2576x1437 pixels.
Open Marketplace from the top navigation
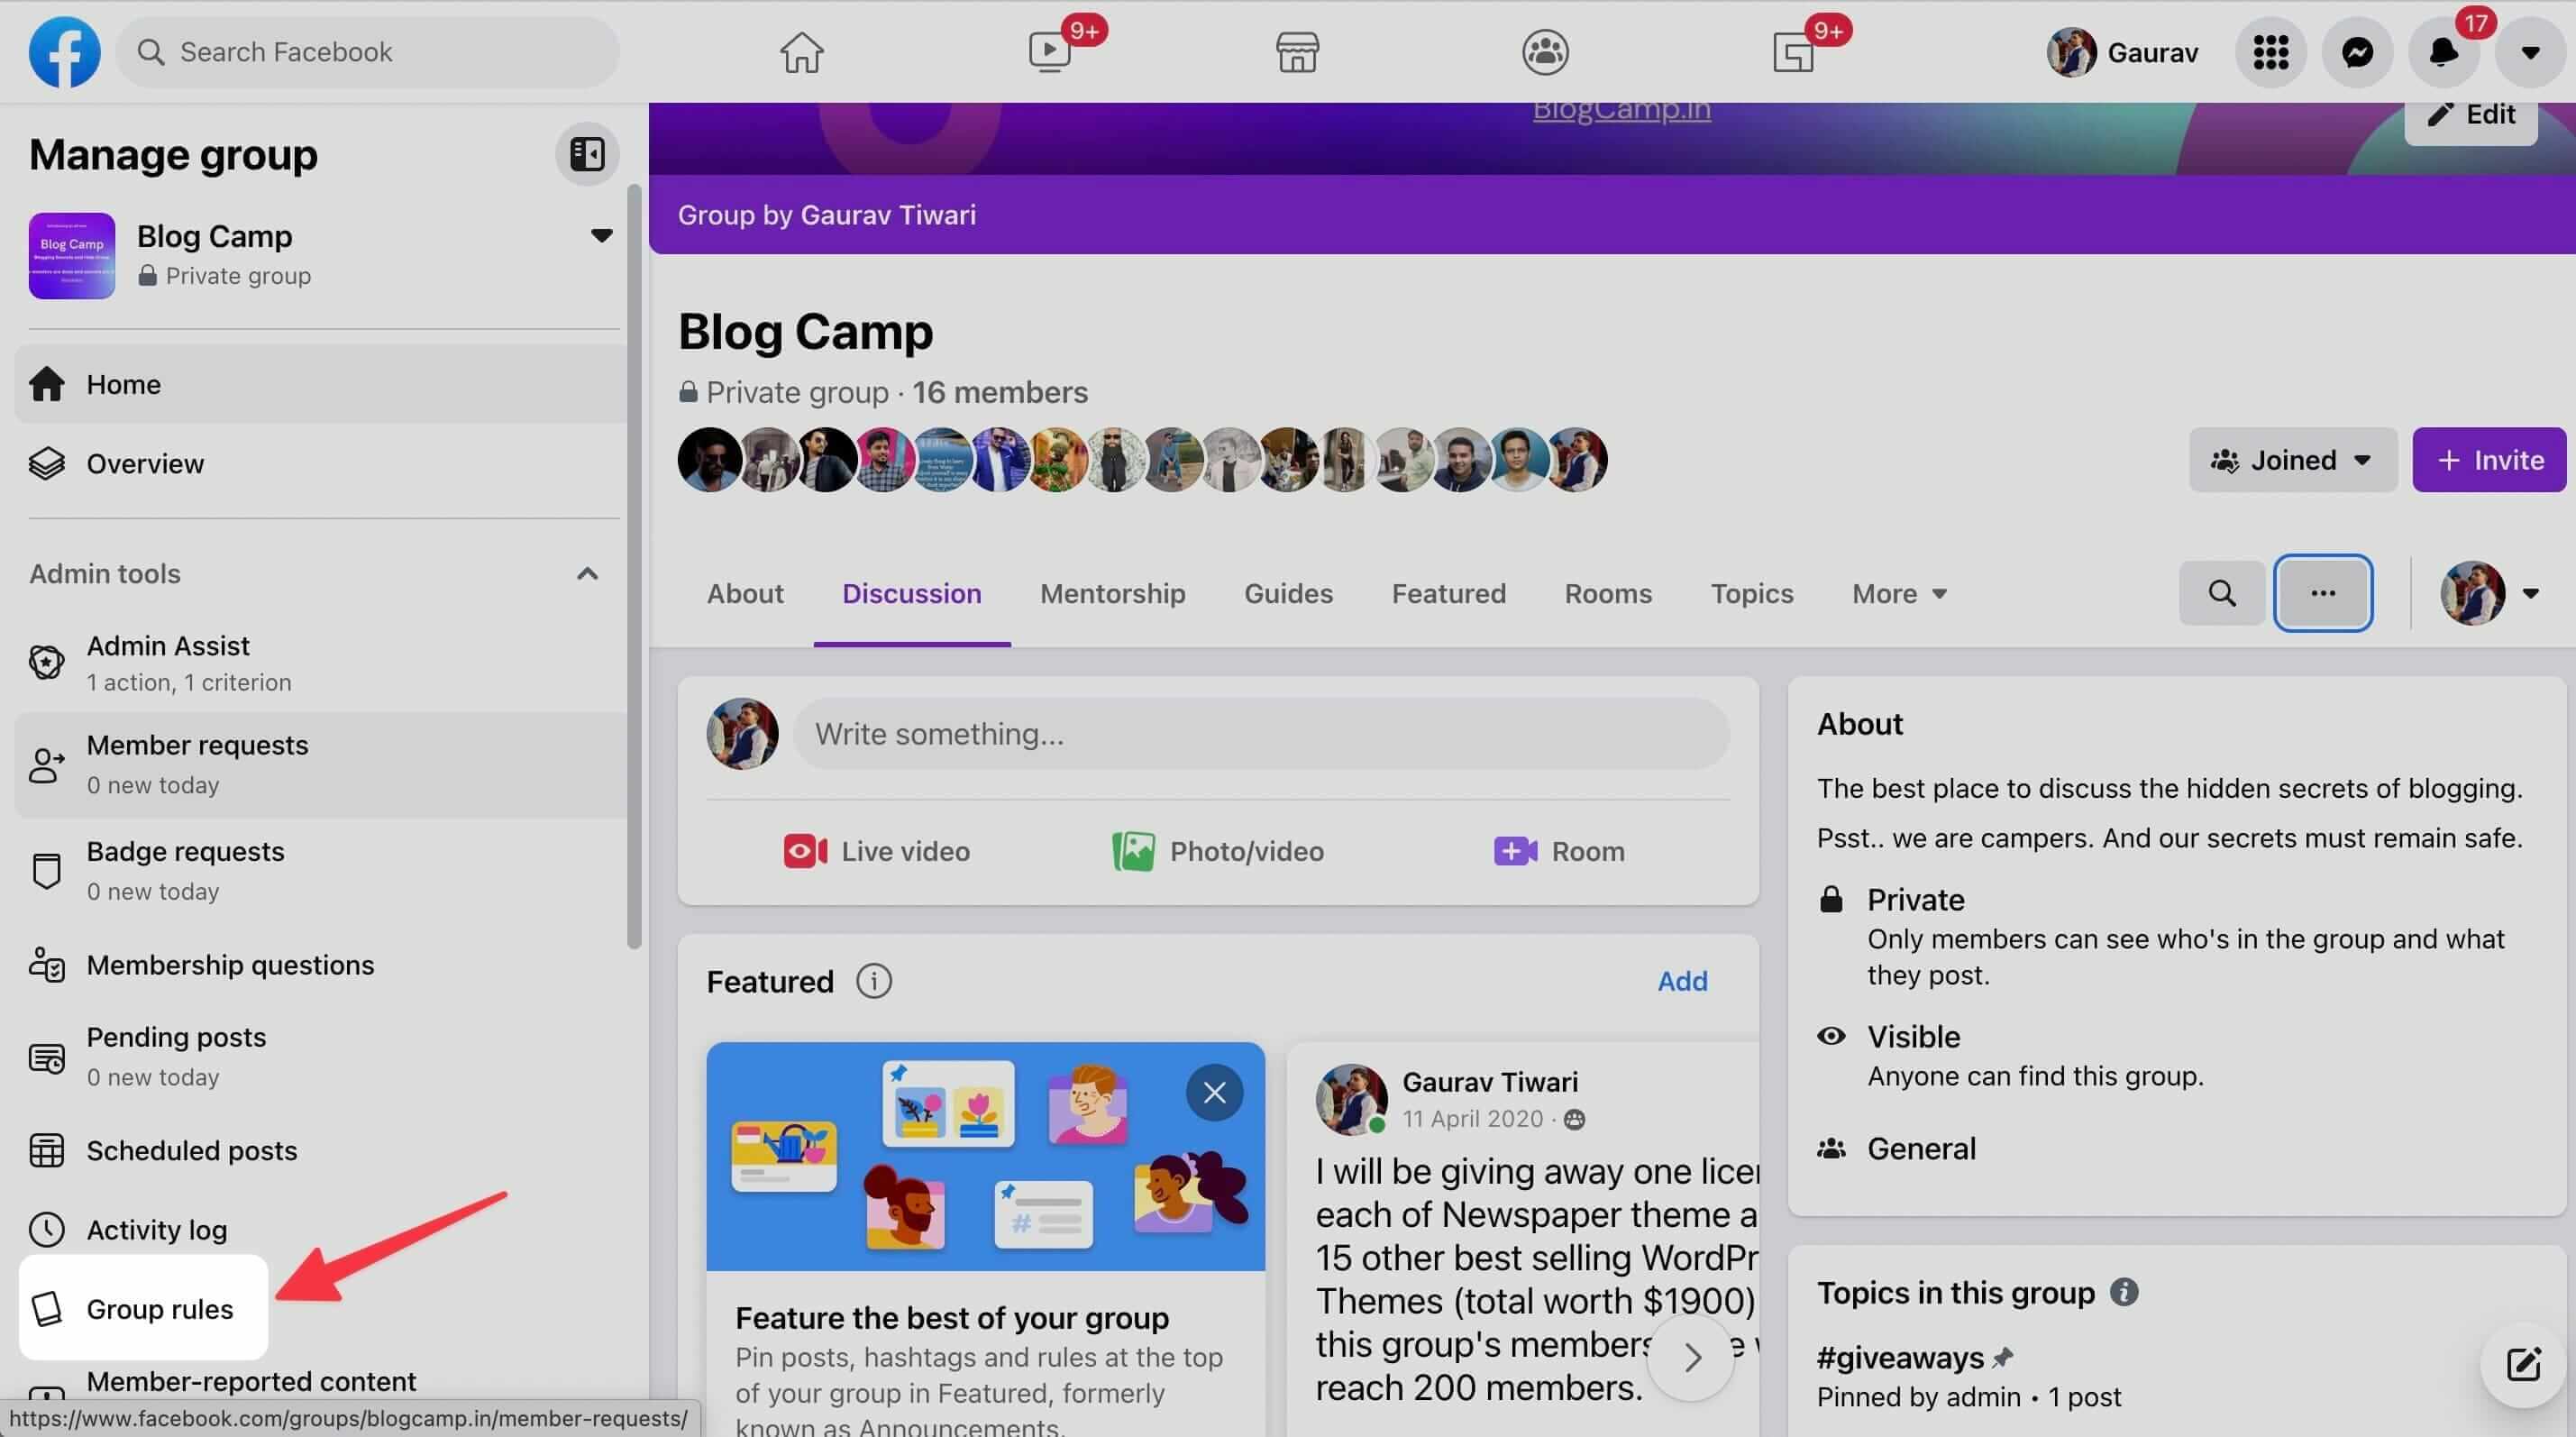coord(1296,51)
